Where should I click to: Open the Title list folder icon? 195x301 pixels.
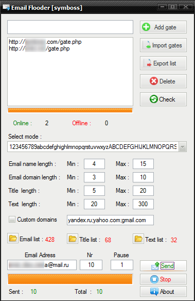click(x=73, y=239)
